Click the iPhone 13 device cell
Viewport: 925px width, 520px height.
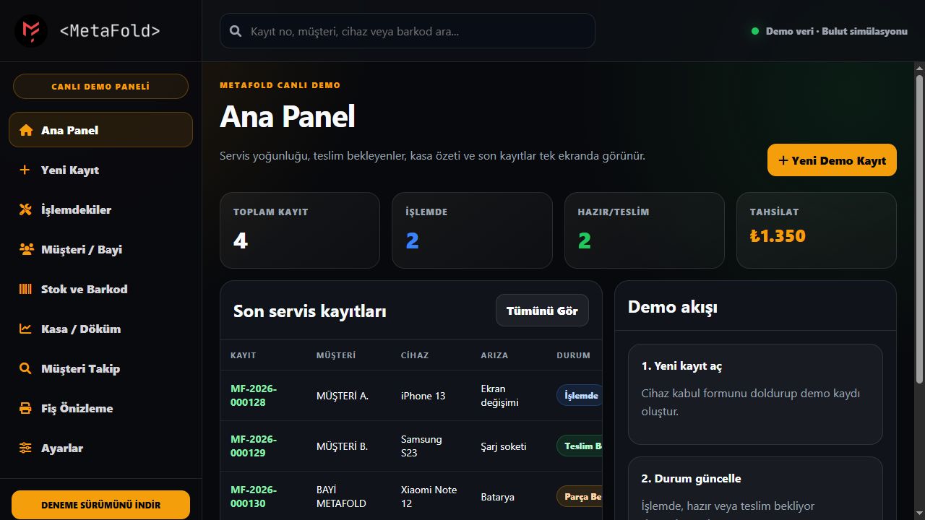(x=423, y=396)
